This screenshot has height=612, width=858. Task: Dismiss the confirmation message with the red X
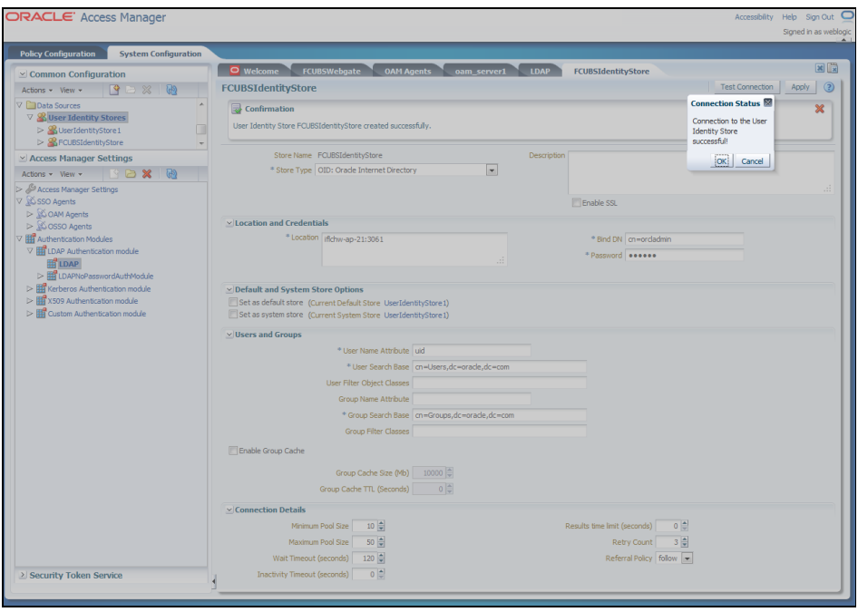tap(819, 109)
